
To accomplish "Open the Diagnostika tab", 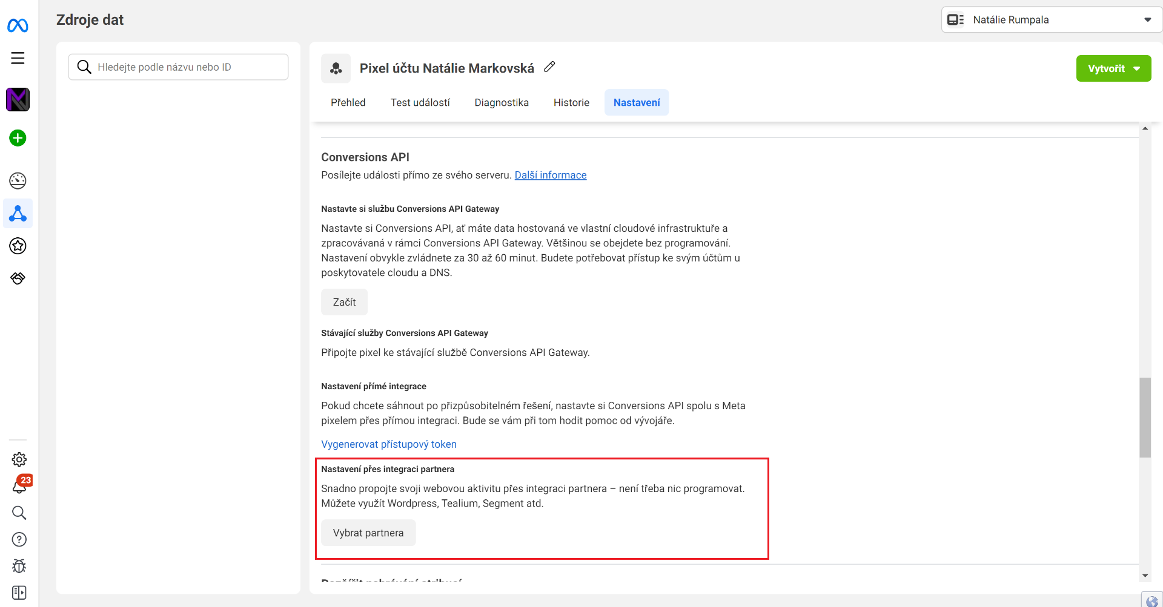I will point(502,102).
